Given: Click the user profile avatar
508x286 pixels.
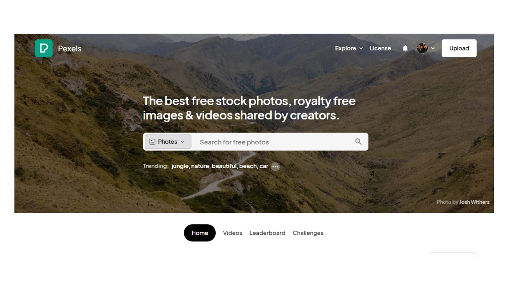Looking at the screenshot, I should (422, 48).
